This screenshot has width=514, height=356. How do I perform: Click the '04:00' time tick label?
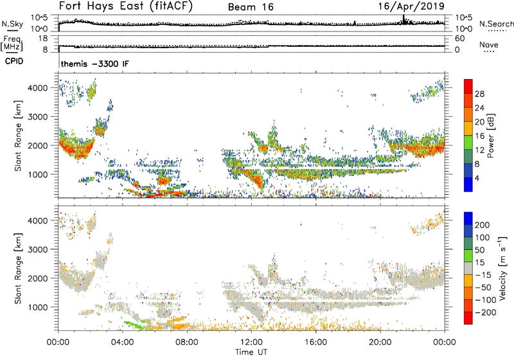pyautogui.click(x=123, y=343)
